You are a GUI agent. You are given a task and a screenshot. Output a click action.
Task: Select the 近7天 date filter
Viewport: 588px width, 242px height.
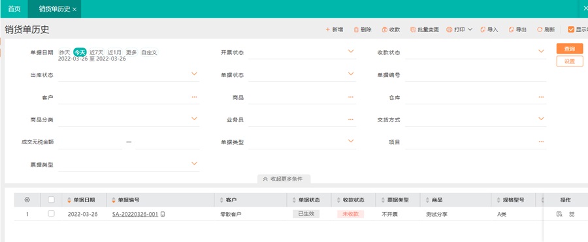(x=97, y=52)
